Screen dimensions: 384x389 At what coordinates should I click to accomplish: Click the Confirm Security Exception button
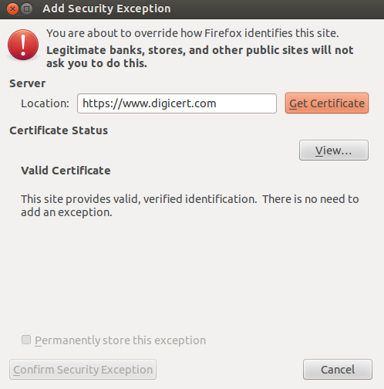pos(83,370)
